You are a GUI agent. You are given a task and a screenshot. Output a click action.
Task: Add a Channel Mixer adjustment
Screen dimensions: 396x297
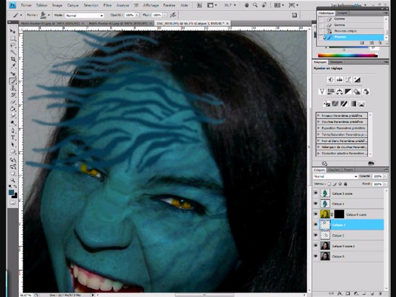tap(366, 92)
